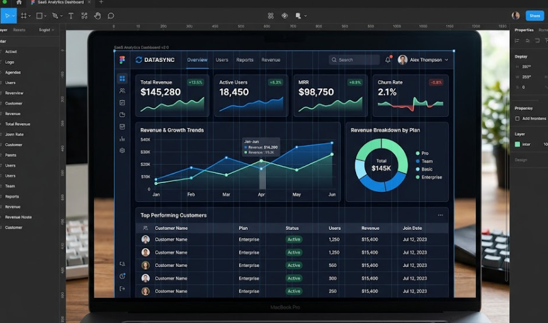Image resolution: width=548 pixels, height=323 pixels.
Task: Open the Soglet dropdown in the left panel
Action: click(x=46, y=30)
